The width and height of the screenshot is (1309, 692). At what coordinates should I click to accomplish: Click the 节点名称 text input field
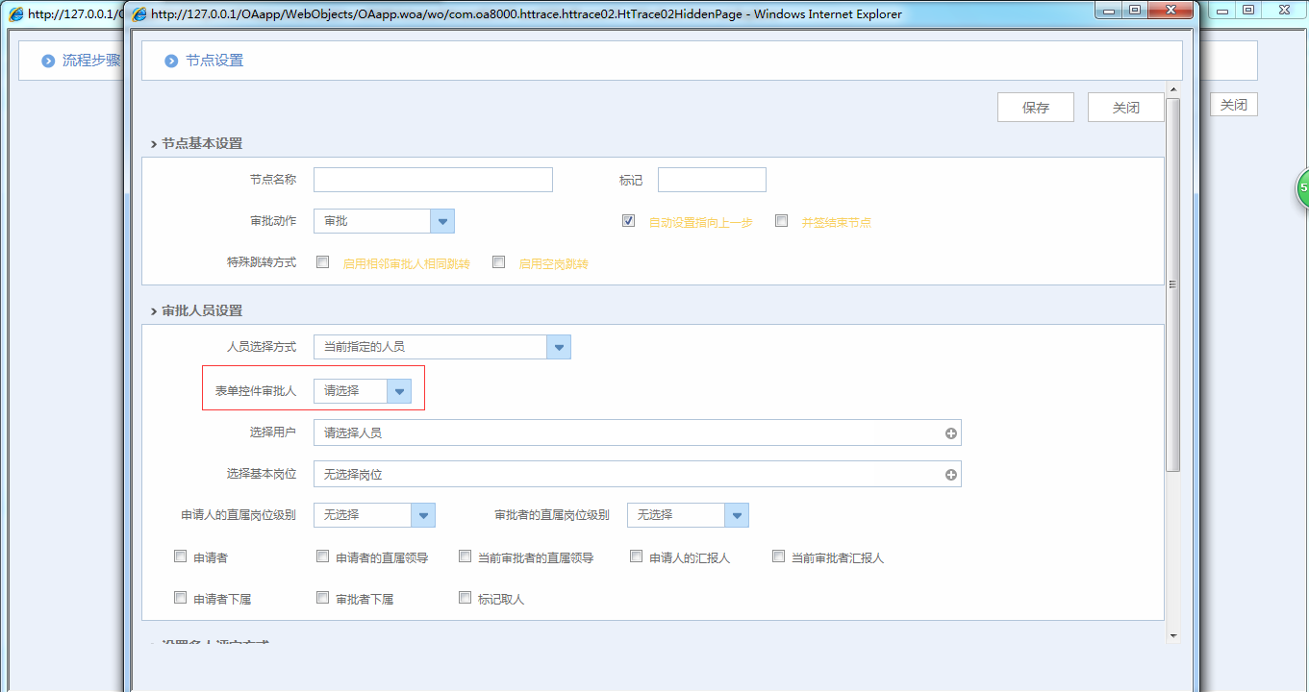tap(433, 180)
